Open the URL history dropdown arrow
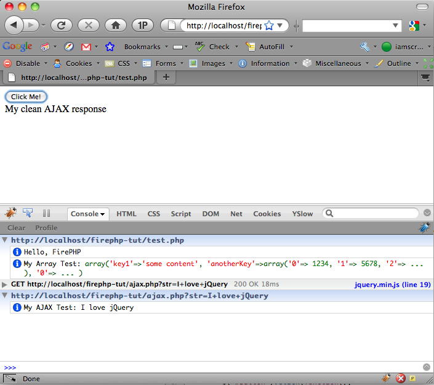The width and height of the screenshot is (434, 385). pyautogui.click(x=280, y=25)
